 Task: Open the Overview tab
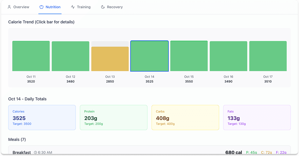18,7
